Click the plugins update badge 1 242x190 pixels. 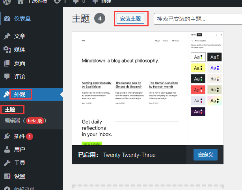pos(30,137)
